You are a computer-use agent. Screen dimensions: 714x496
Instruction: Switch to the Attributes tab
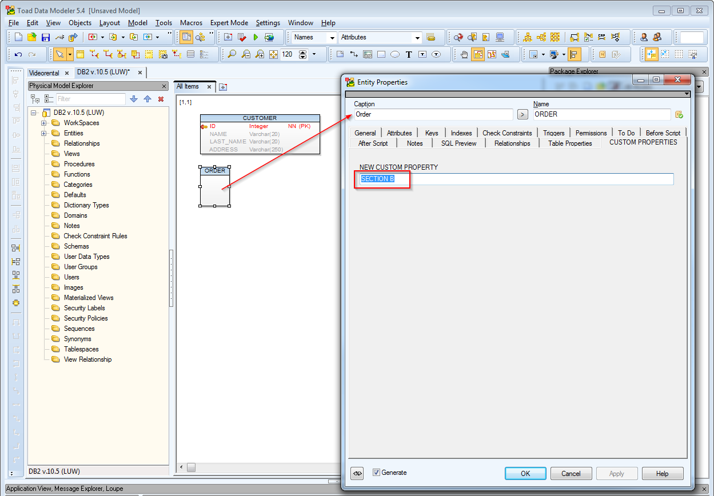click(x=399, y=133)
